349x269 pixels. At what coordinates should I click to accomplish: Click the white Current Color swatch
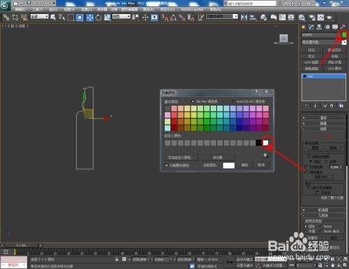click(229, 165)
